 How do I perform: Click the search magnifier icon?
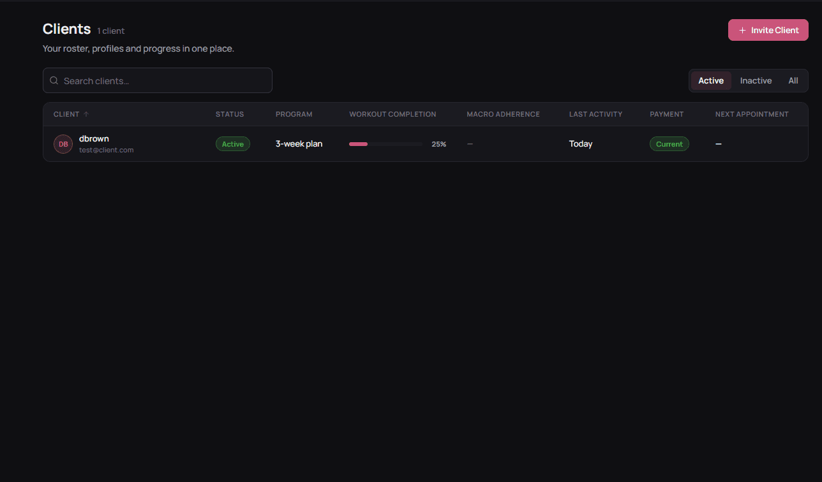point(54,81)
